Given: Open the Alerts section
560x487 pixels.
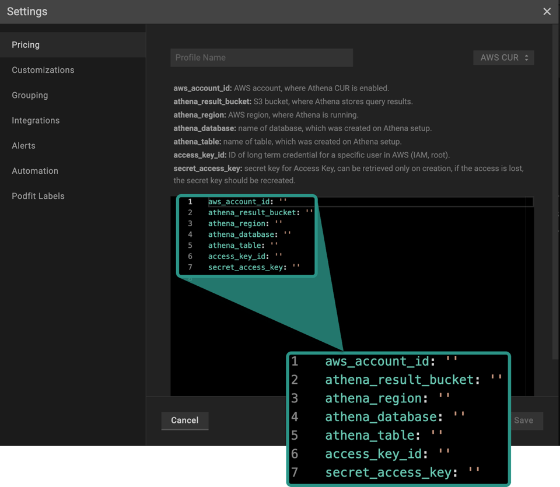Looking at the screenshot, I should [73, 146].
